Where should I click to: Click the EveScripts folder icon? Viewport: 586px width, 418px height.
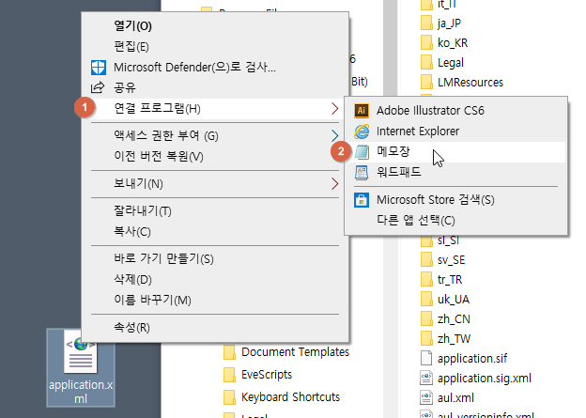(x=229, y=375)
